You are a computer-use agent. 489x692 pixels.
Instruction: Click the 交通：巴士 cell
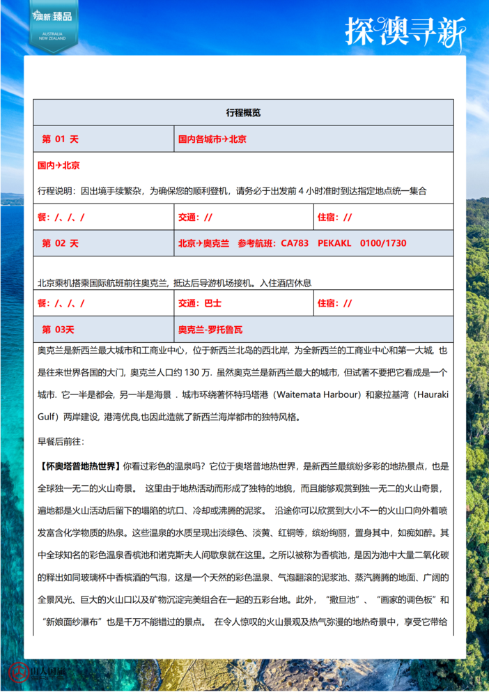click(244, 303)
